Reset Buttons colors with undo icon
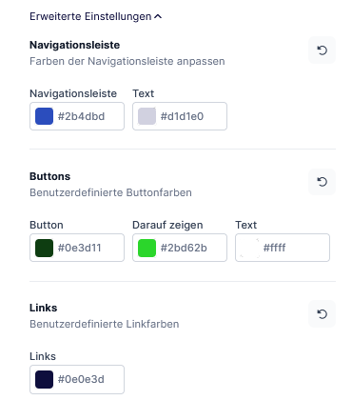 click(322, 182)
